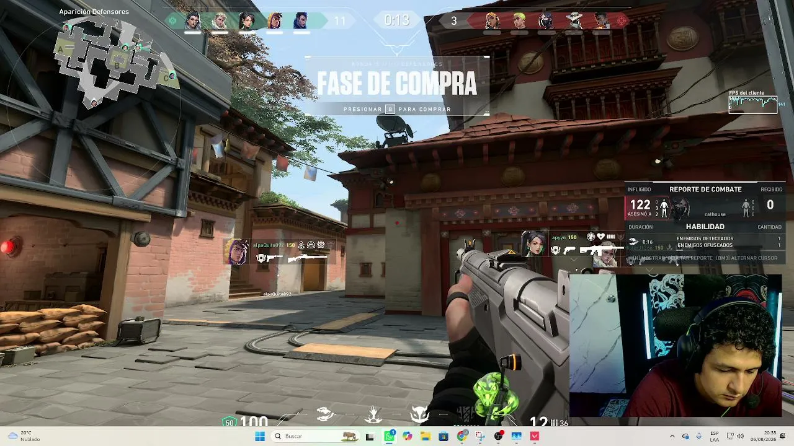Click the ENEMIGOS OFUSCADOS row
The width and height of the screenshot is (794, 446).
pyautogui.click(x=705, y=245)
